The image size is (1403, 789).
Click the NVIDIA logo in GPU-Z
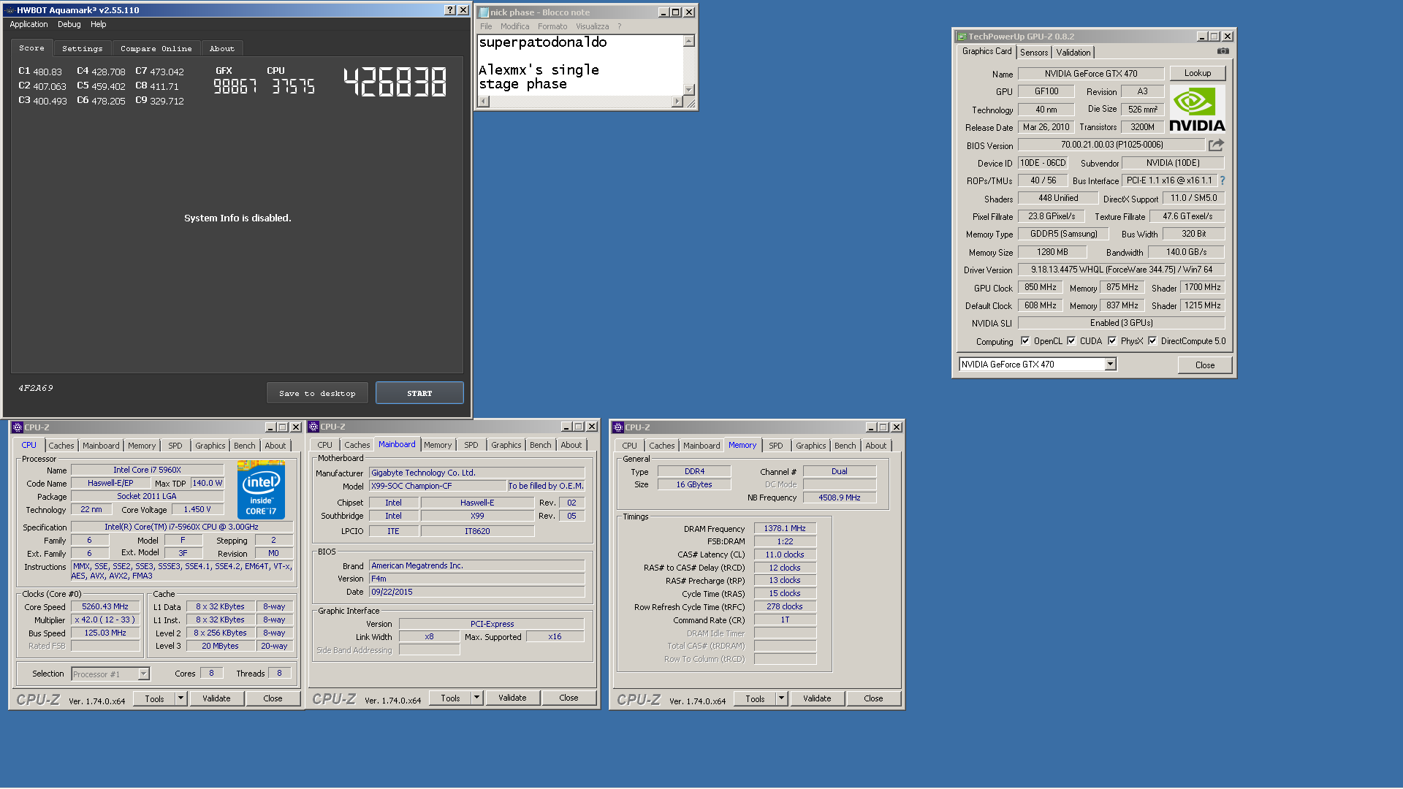[x=1197, y=109]
